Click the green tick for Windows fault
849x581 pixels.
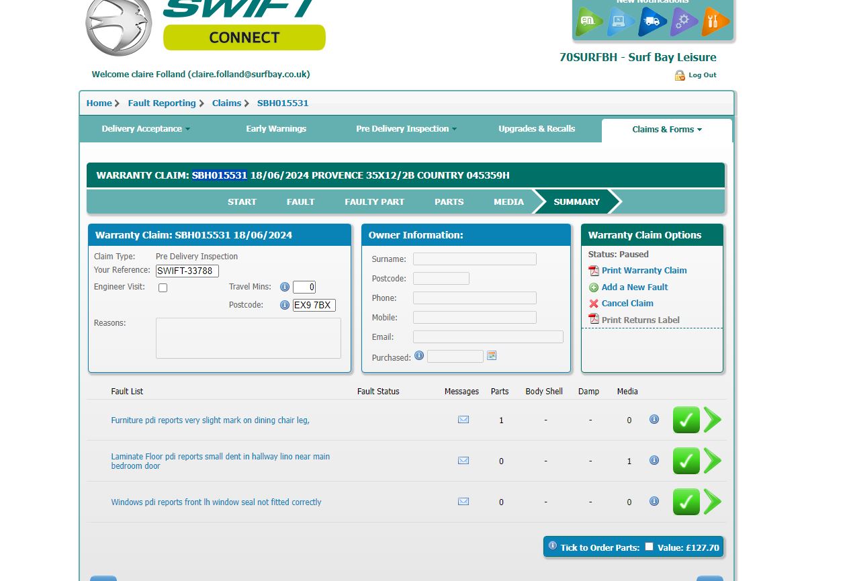pos(686,502)
